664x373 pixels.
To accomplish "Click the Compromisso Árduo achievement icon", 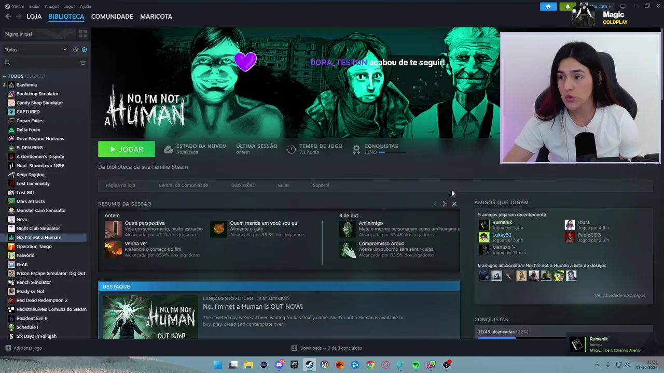I will click(x=348, y=249).
